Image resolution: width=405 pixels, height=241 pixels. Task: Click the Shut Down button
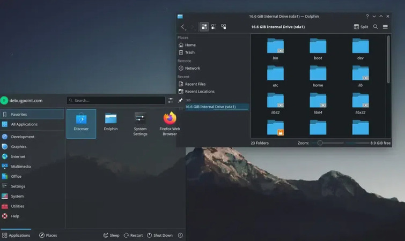click(160, 235)
